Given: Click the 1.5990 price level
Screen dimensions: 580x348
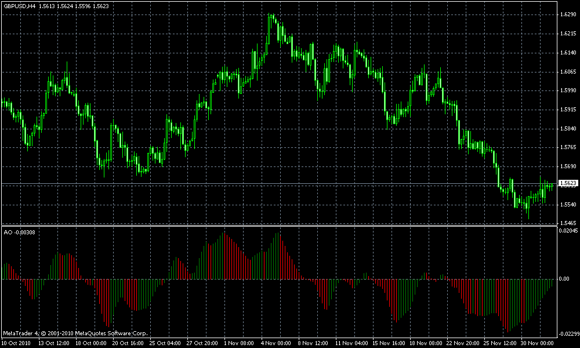Looking at the screenshot, I should (568, 90).
